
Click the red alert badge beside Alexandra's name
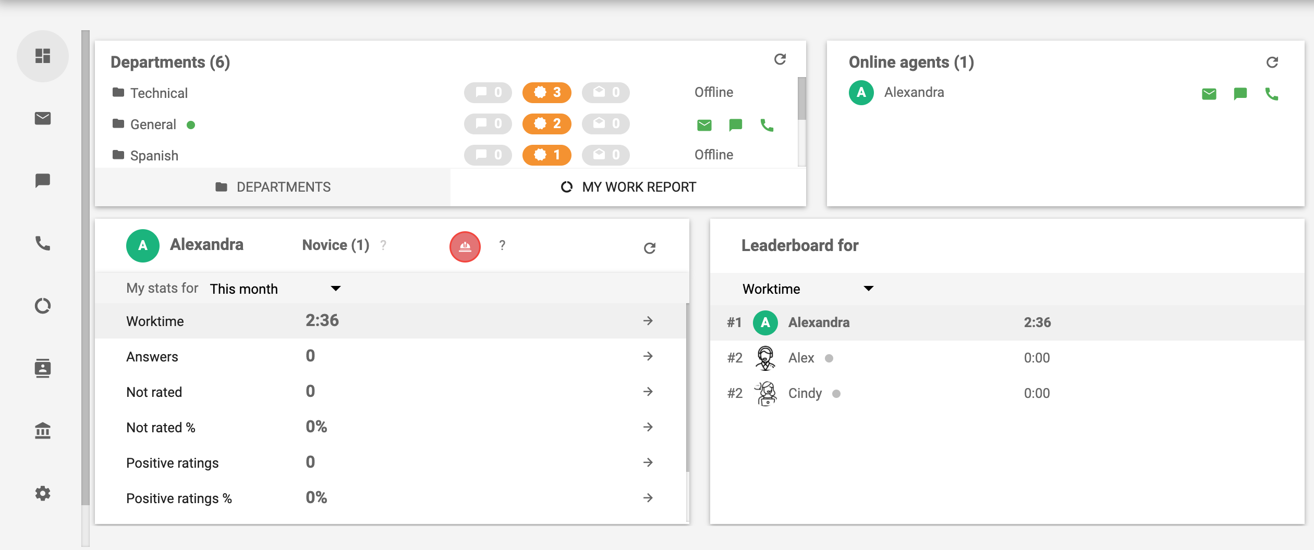(x=465, y=246)
